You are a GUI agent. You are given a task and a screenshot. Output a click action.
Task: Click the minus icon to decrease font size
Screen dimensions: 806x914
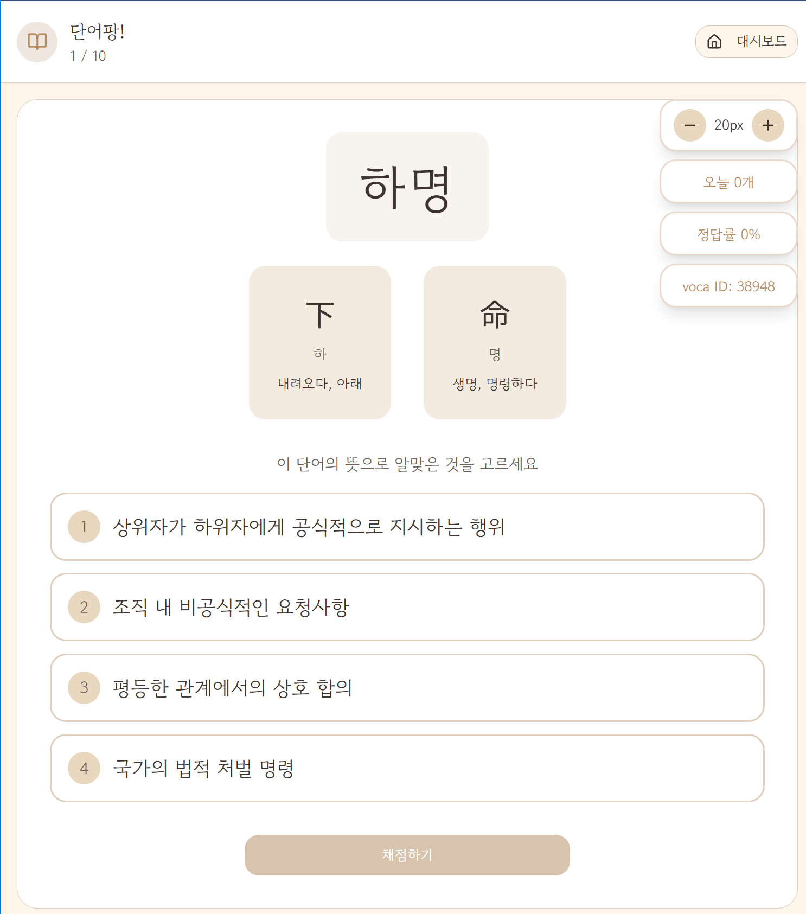[689, 125]
